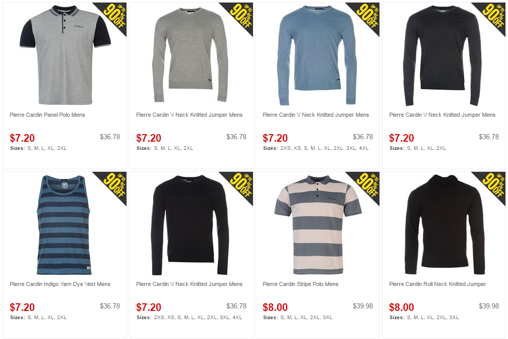Select the charcoal V Neck Knitted Jumper image
Viewport: 508px width, 339px height.
click(443, 56)
